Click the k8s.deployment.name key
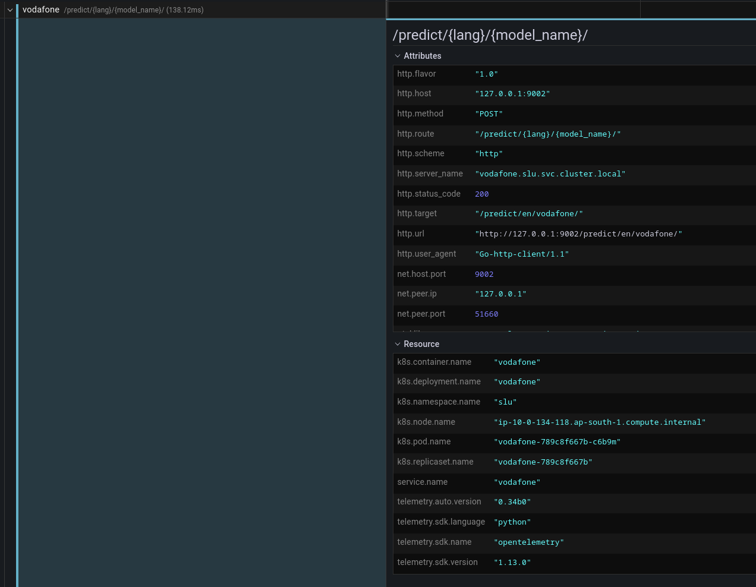This screenshot has height=587, width=756. tap(439, 381)
